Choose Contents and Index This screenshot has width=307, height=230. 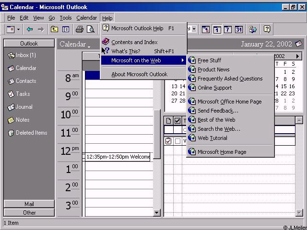point(143,42)
